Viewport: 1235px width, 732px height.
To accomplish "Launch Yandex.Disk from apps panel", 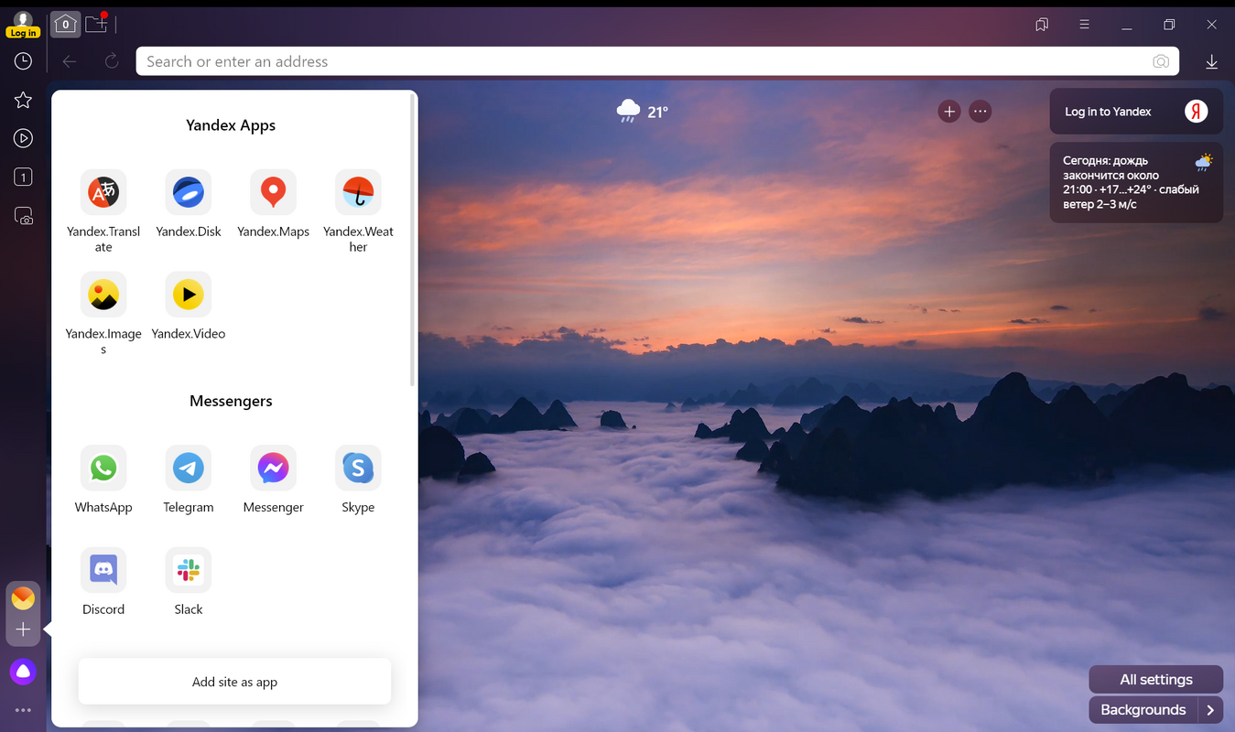I will 189,192.
